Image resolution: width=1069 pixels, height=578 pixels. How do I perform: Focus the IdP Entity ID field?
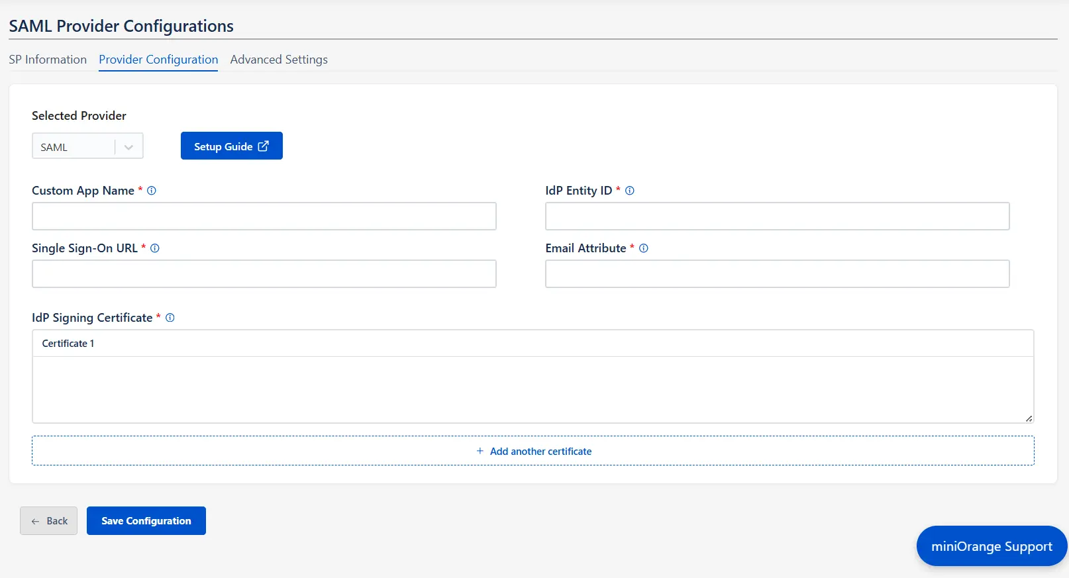coord(778,217)
